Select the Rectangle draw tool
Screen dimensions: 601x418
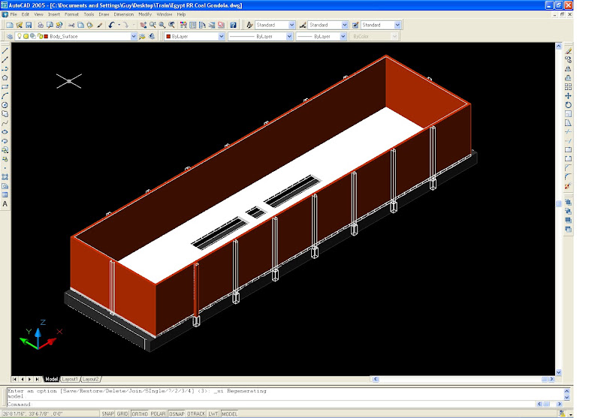tap(5, 87)
